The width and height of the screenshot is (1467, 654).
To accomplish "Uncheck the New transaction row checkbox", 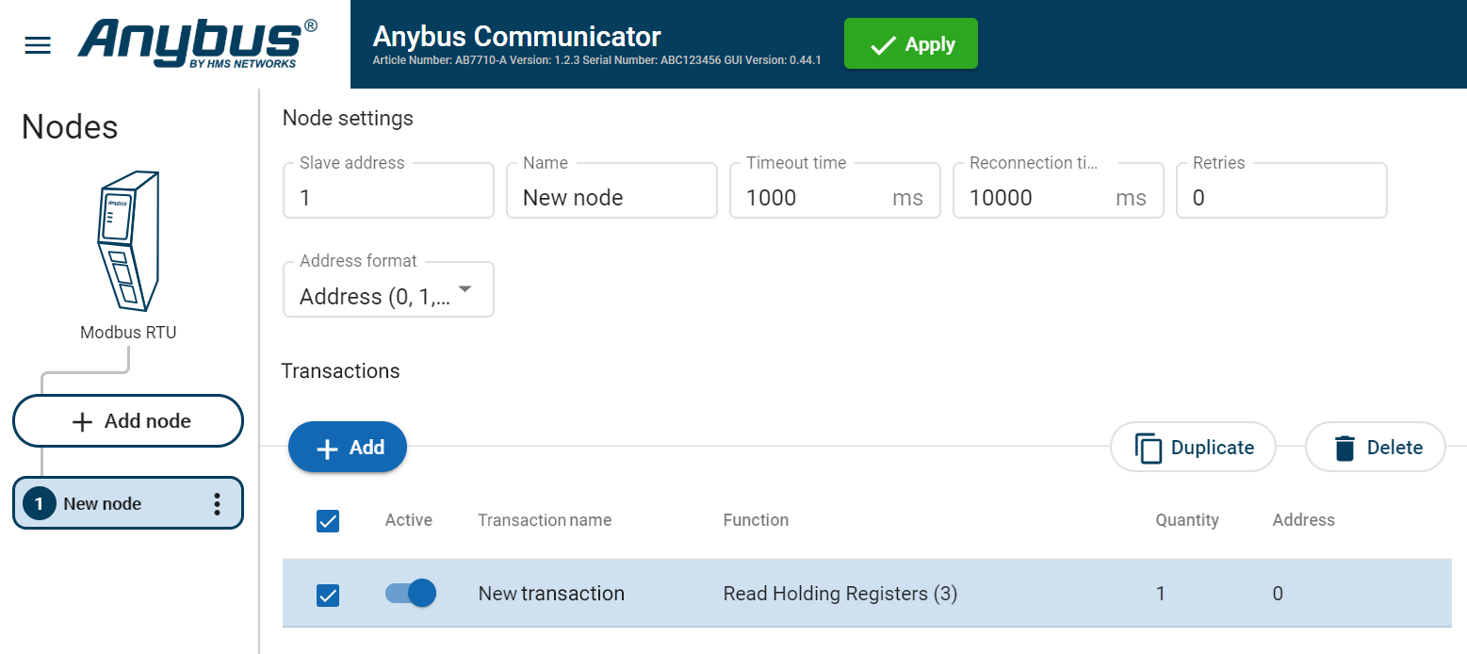I will click(328, 593).
